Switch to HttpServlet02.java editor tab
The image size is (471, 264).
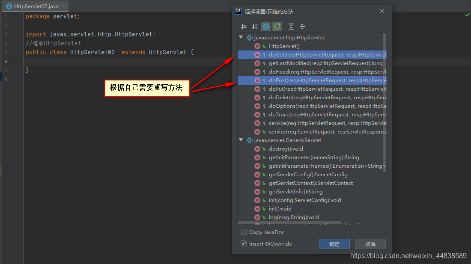click(36, 6)
